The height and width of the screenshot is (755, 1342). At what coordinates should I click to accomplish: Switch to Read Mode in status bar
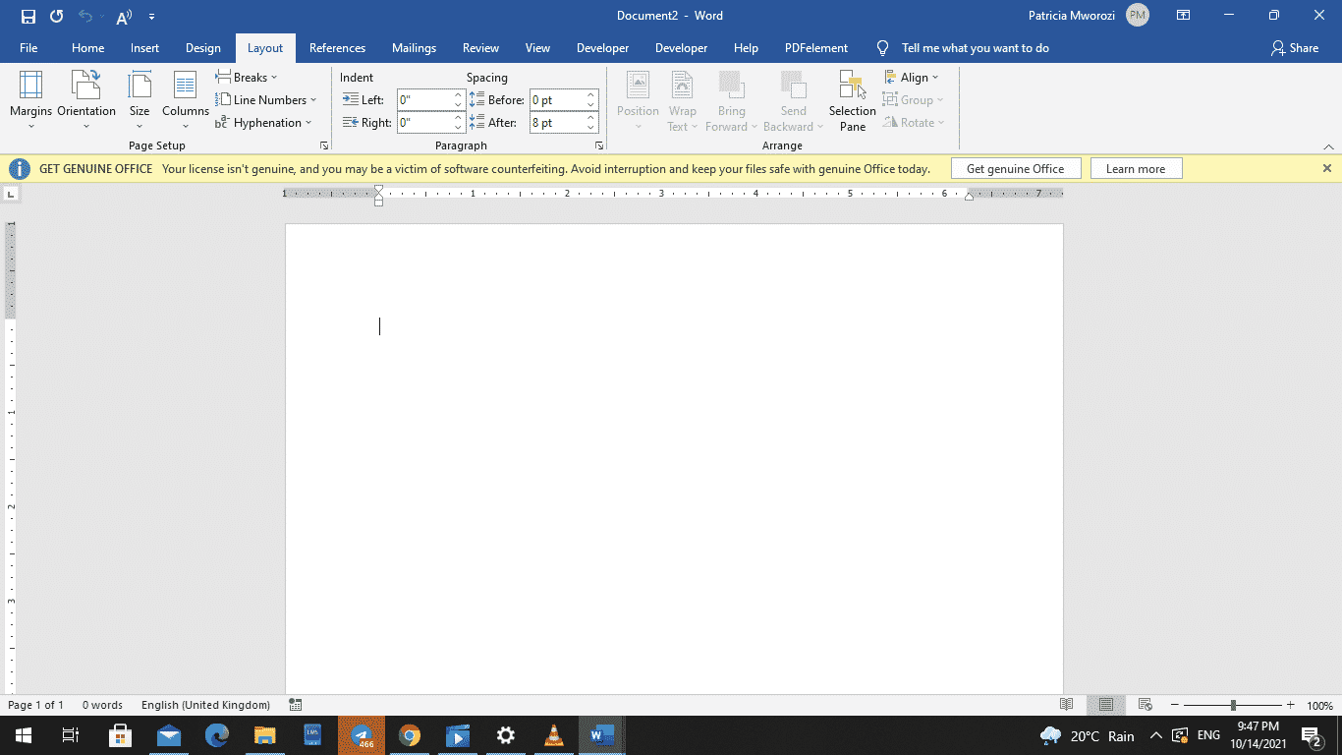point(1066,705)
